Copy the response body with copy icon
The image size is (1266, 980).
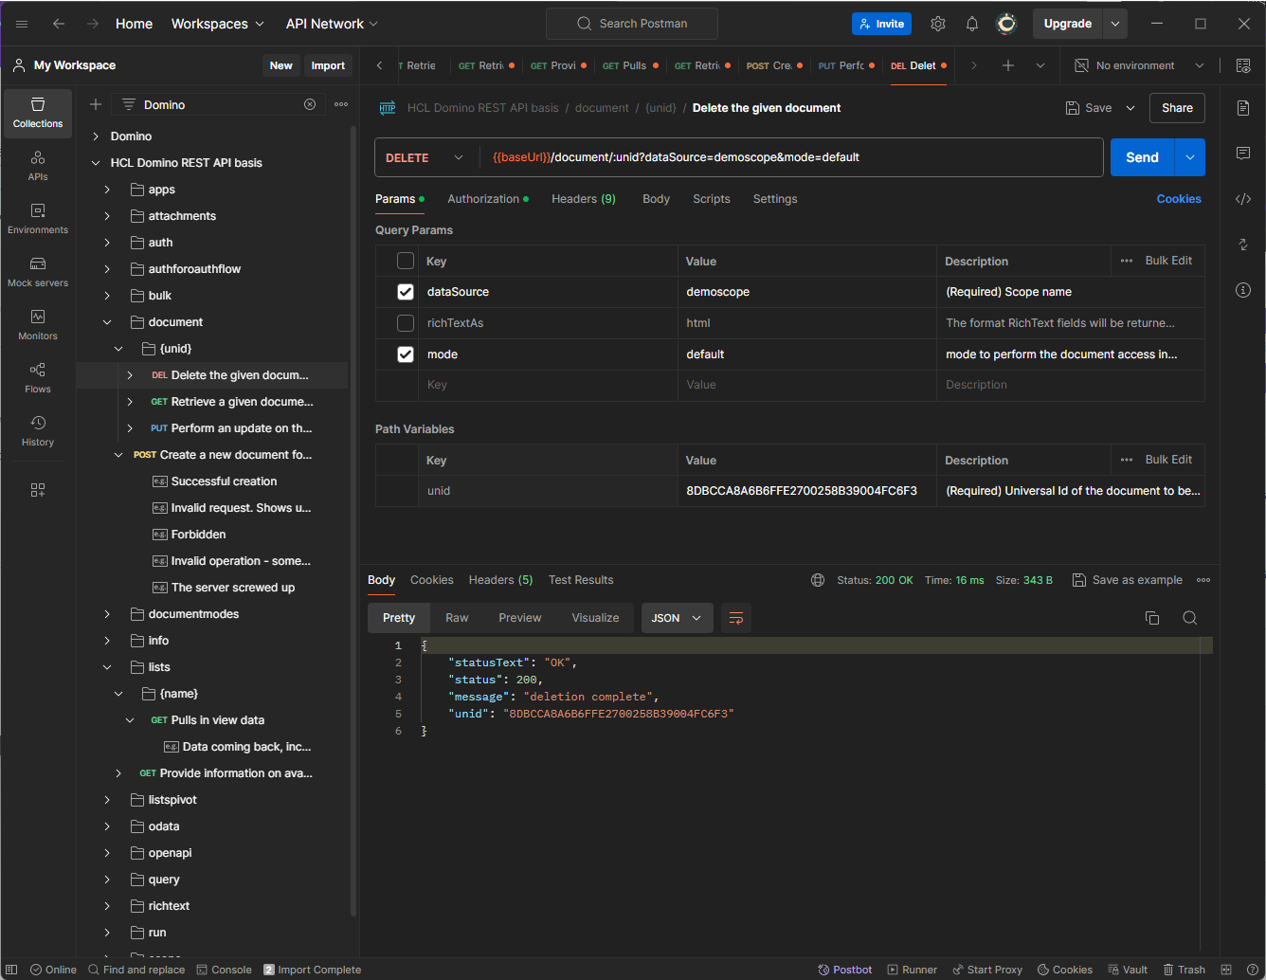pos(1152,618)
